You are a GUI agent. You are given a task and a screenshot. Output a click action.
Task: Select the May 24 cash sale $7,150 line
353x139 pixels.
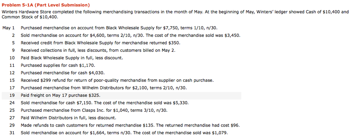(104, 103)
